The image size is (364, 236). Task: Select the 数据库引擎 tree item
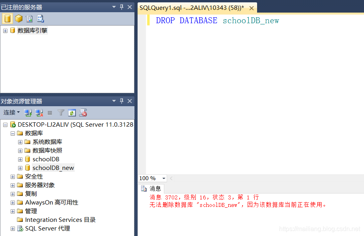pyautogui.click(x=32, y=30)
